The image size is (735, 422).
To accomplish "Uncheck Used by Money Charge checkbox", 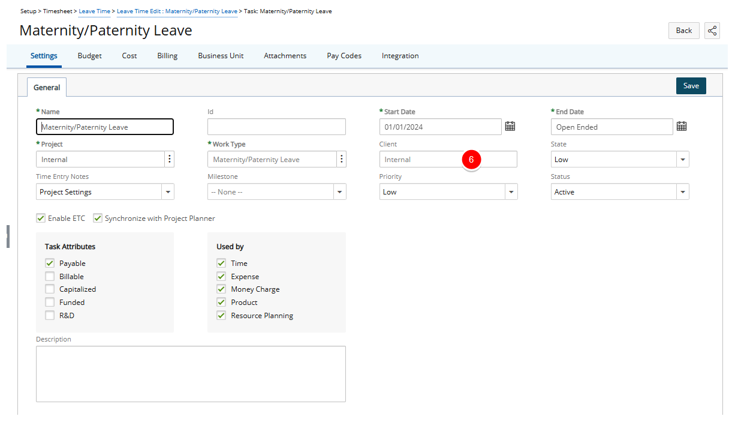I will [221, 289].
